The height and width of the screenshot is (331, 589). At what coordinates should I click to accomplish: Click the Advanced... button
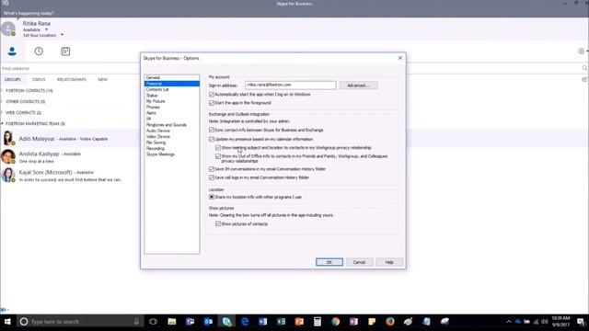coord(358,86)
